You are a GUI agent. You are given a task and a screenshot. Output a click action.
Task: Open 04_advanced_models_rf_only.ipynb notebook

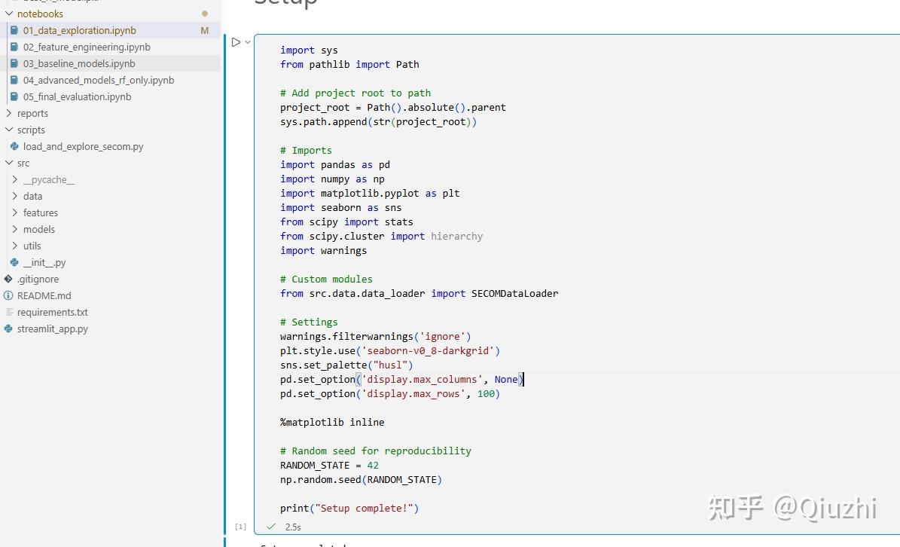click(x=99, y=81)
